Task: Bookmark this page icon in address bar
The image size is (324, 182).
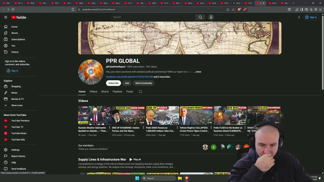Action: [73, 9]
